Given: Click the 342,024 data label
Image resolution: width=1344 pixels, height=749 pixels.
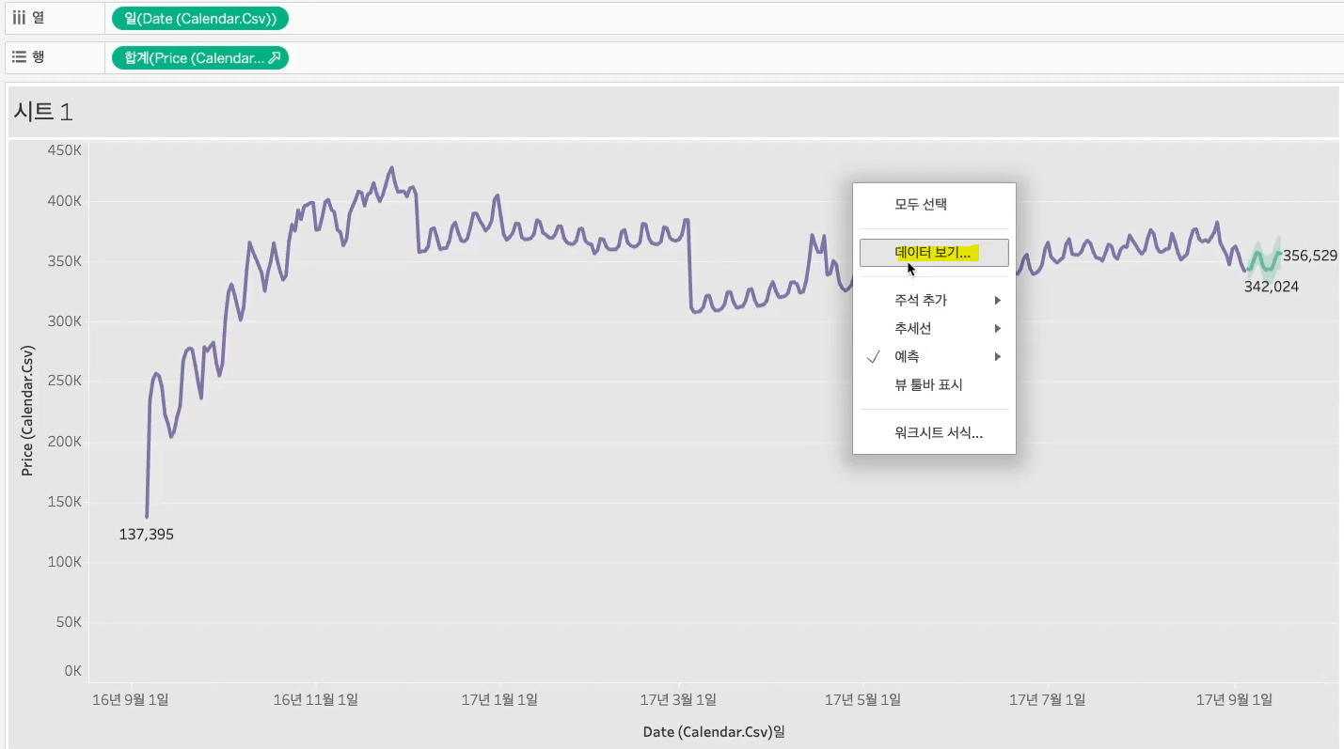Looking at the screenshot, I should (x=1271, y=287).
